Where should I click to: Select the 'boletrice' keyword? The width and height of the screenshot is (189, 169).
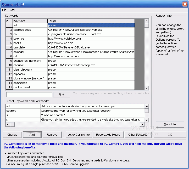(30, 39)
